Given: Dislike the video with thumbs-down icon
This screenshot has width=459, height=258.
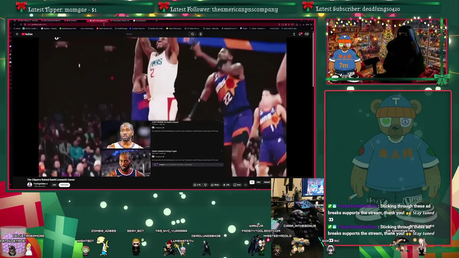Looking at the screenshot, I should click(x=205, y=185).
